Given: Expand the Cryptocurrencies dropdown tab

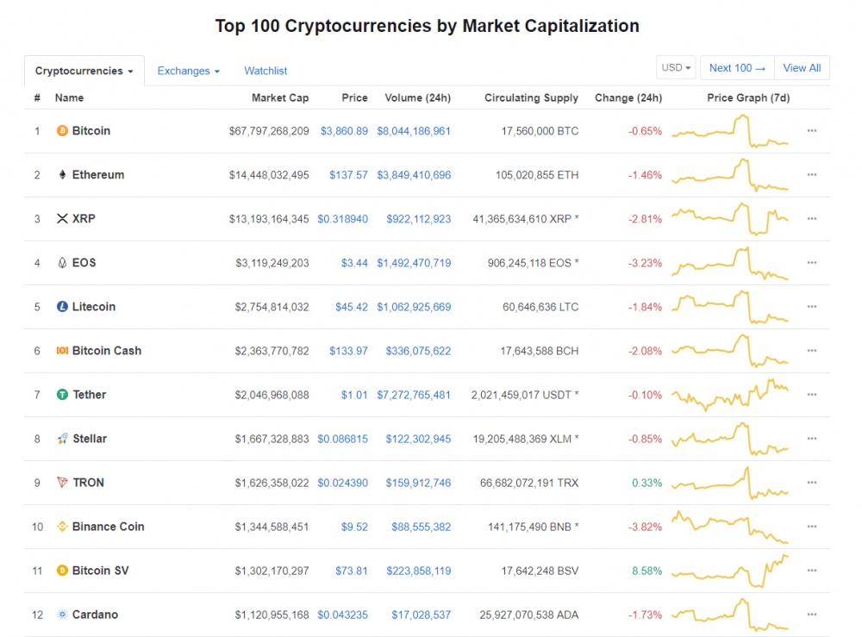Looking at the screenshot, I should pyautogui.click(x=84, y=71).
